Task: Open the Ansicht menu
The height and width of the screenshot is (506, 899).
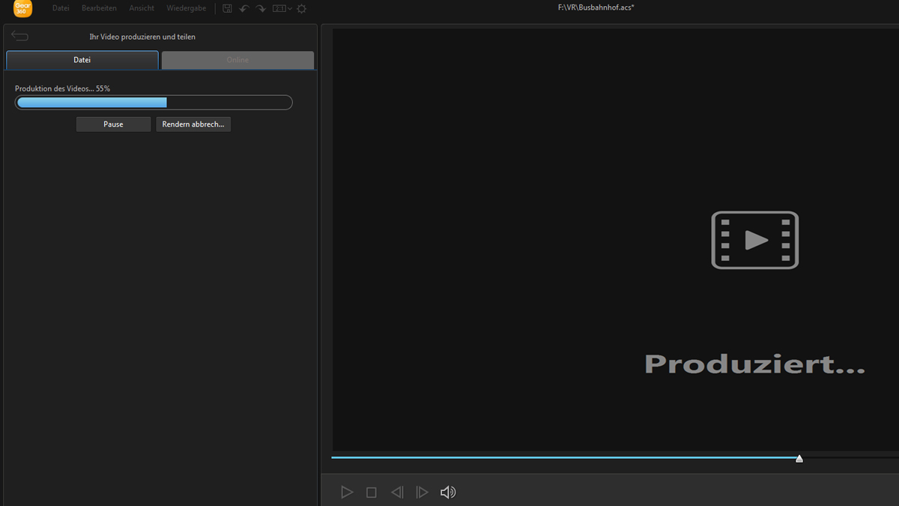Action: [x=142, y=8]
